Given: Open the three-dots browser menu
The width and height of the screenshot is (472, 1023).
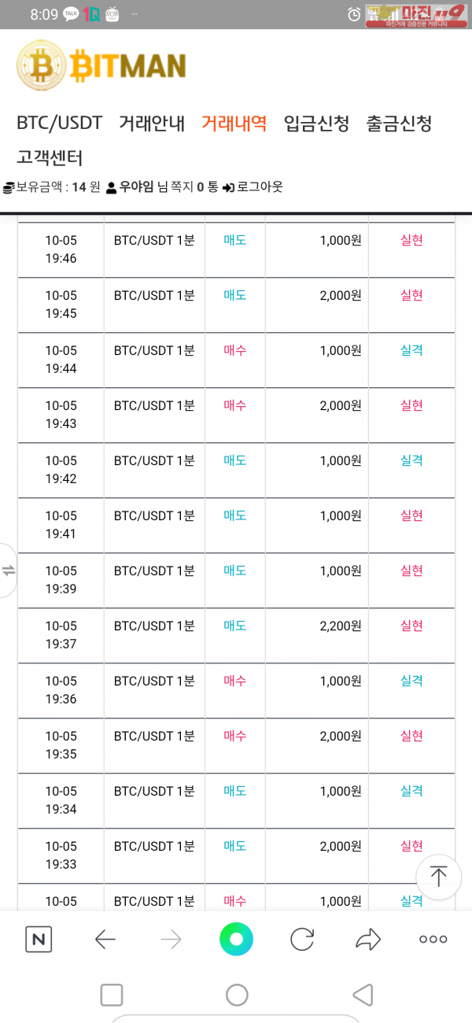Looking at the screenshot, I should [433, 939].
